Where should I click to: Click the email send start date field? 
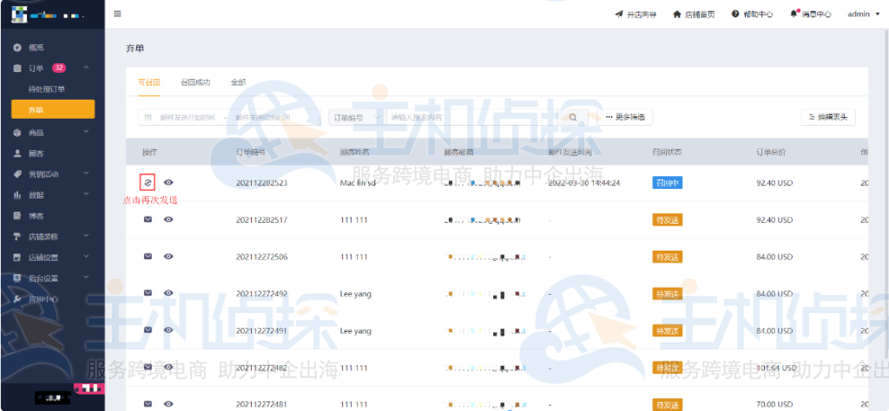click(181, 117)
